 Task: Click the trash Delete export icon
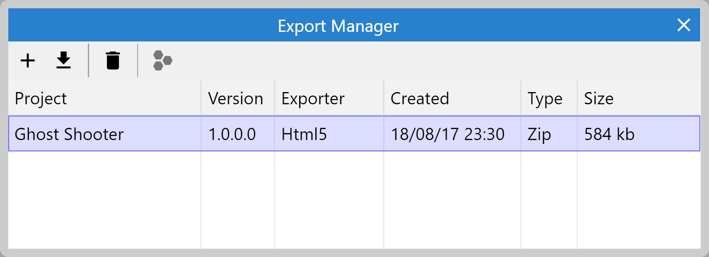(x=113, y=60)
